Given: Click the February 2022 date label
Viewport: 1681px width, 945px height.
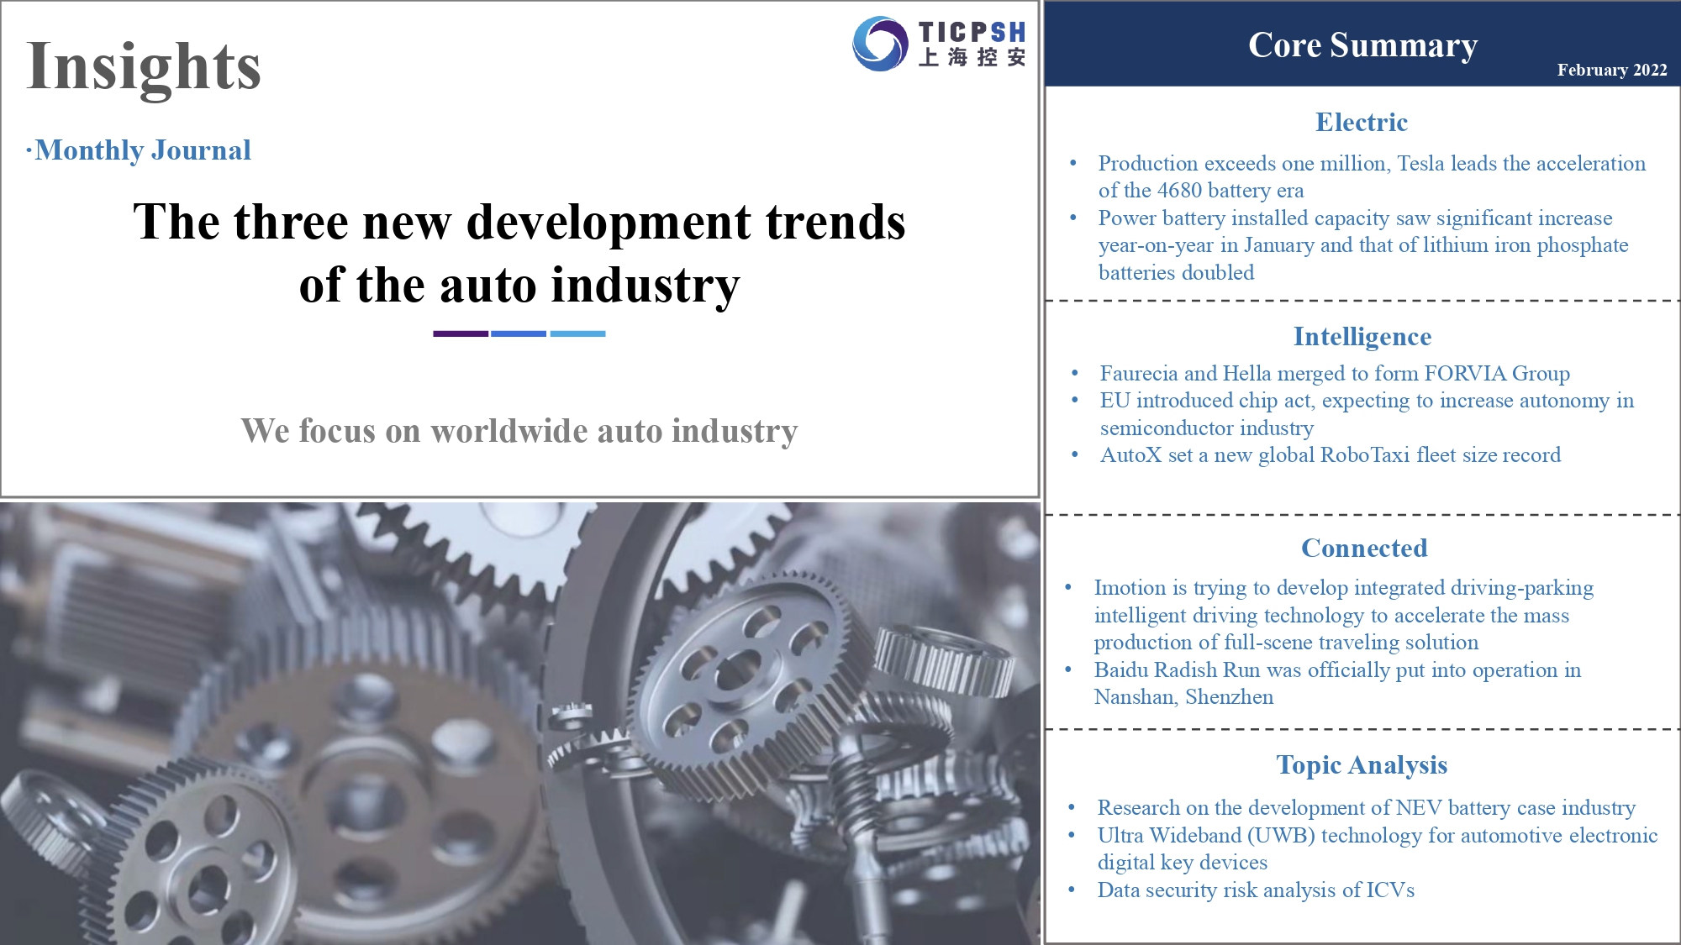Looking at the screenshot, I should (1611, 70).
